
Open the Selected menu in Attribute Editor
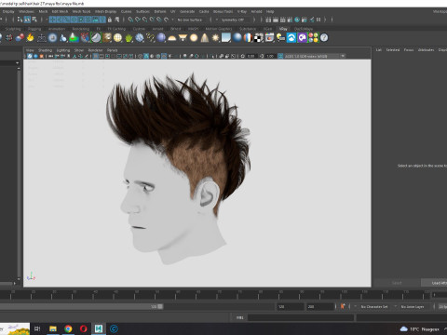tap(393, 49)
